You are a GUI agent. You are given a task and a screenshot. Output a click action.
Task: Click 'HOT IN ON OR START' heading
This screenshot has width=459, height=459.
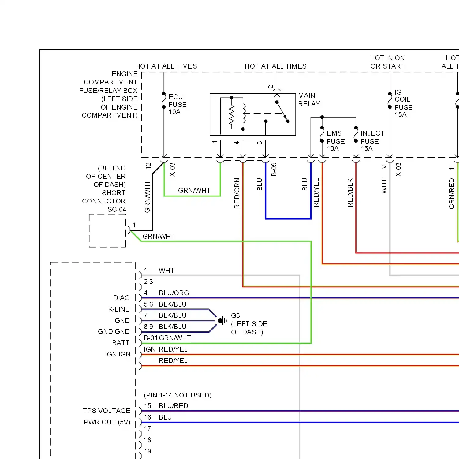387,62
